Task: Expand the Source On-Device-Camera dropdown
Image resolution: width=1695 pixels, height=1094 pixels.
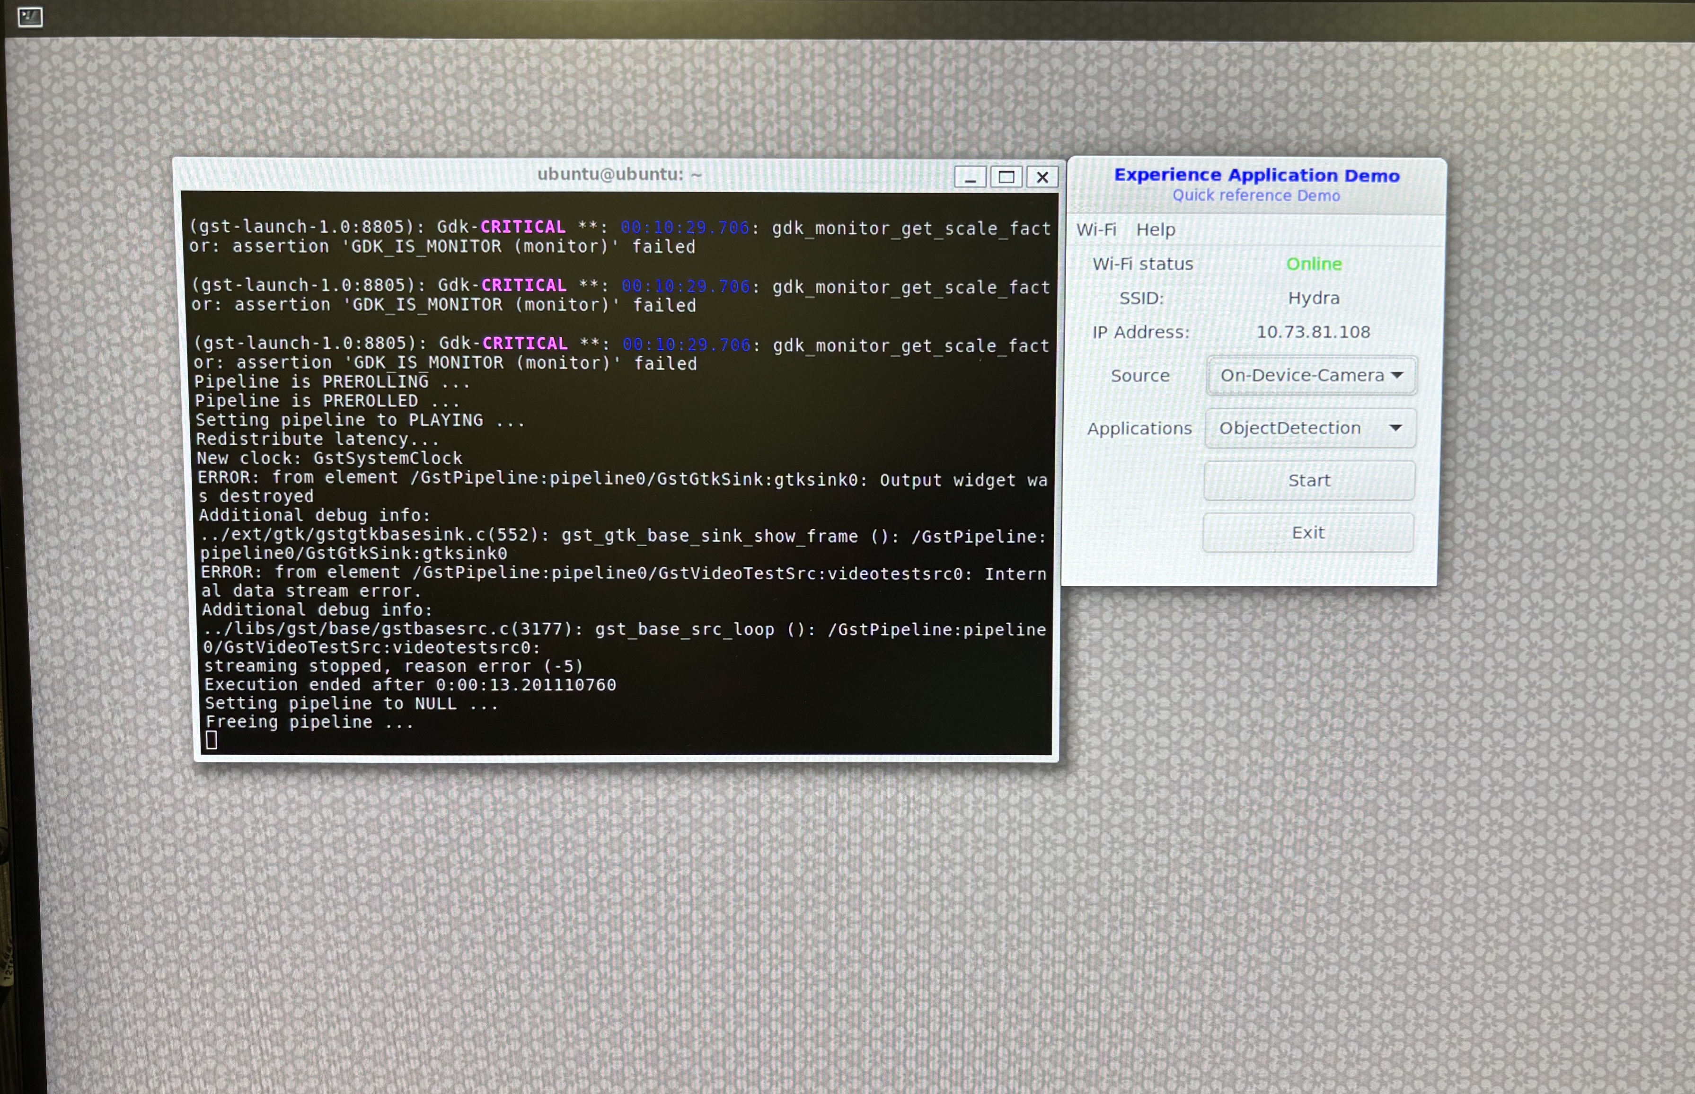Action: 1311,375
